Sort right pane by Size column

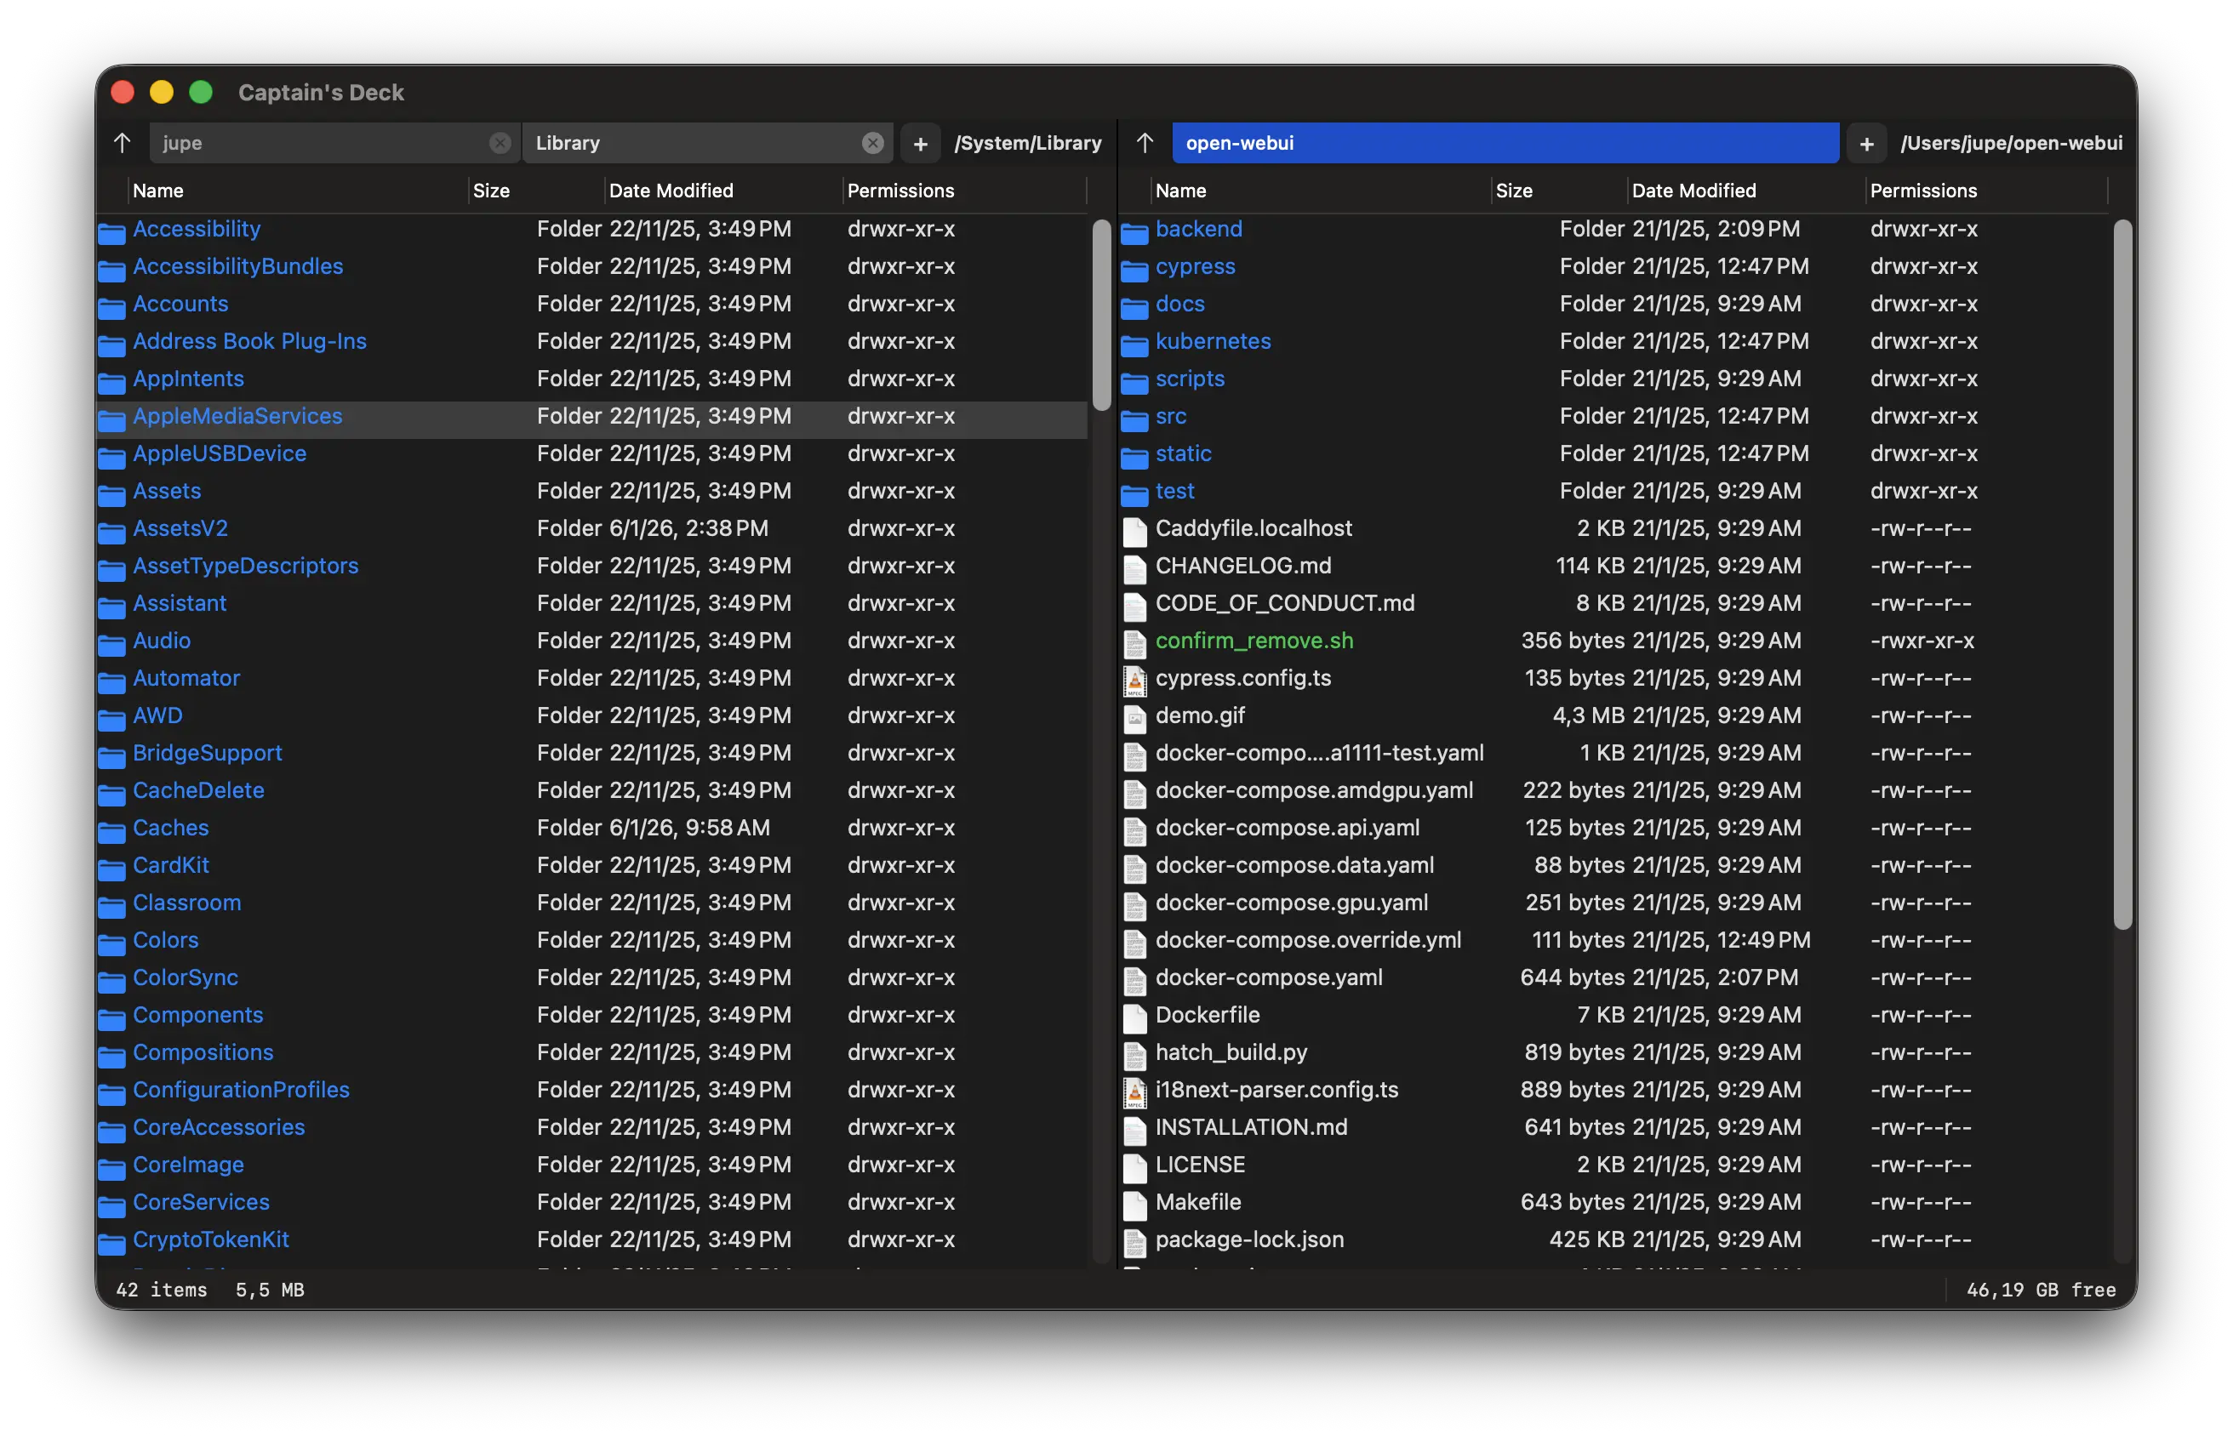point(1513,191)
